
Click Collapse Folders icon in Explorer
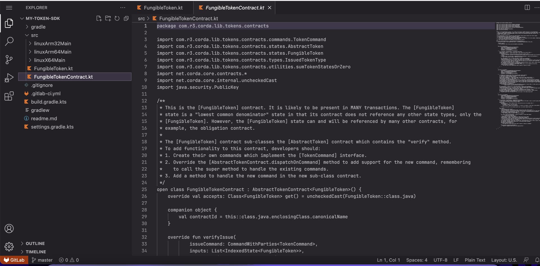coord(126,18)
